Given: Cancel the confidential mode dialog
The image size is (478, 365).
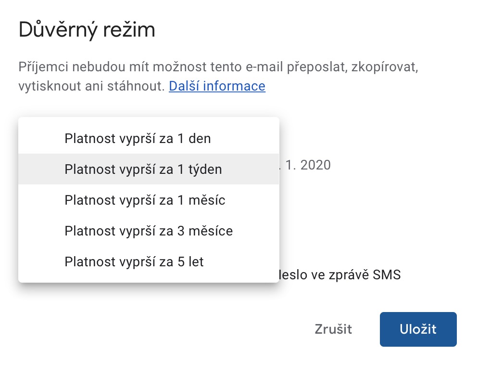Looking at the screenshot, I should coord(333,329).
